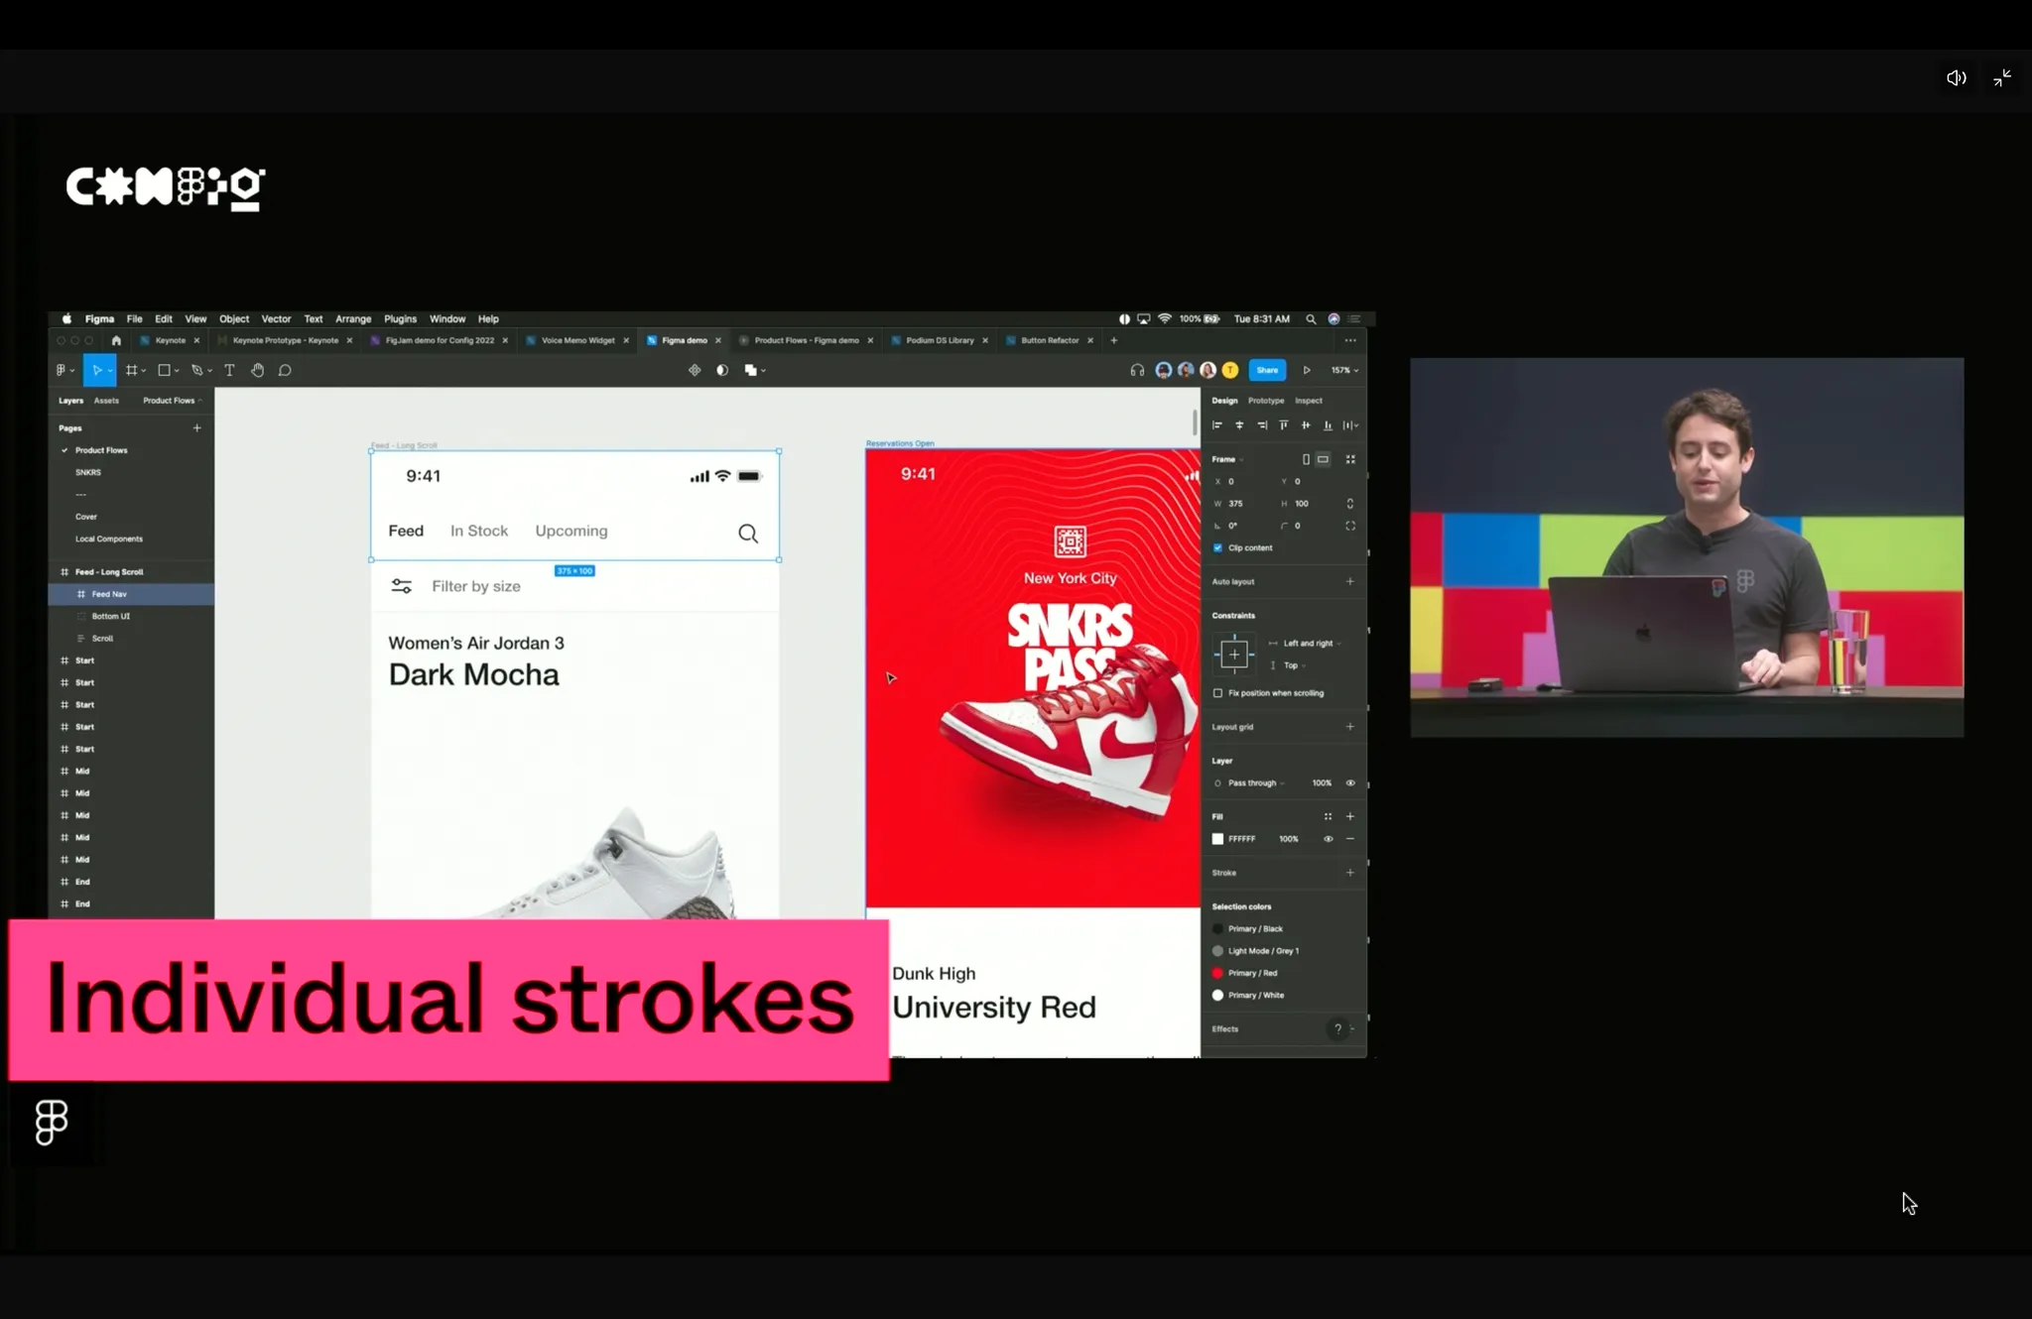Click the align left icon
This screenshot has width=2032, height=1319.
tap(1217, 425)
